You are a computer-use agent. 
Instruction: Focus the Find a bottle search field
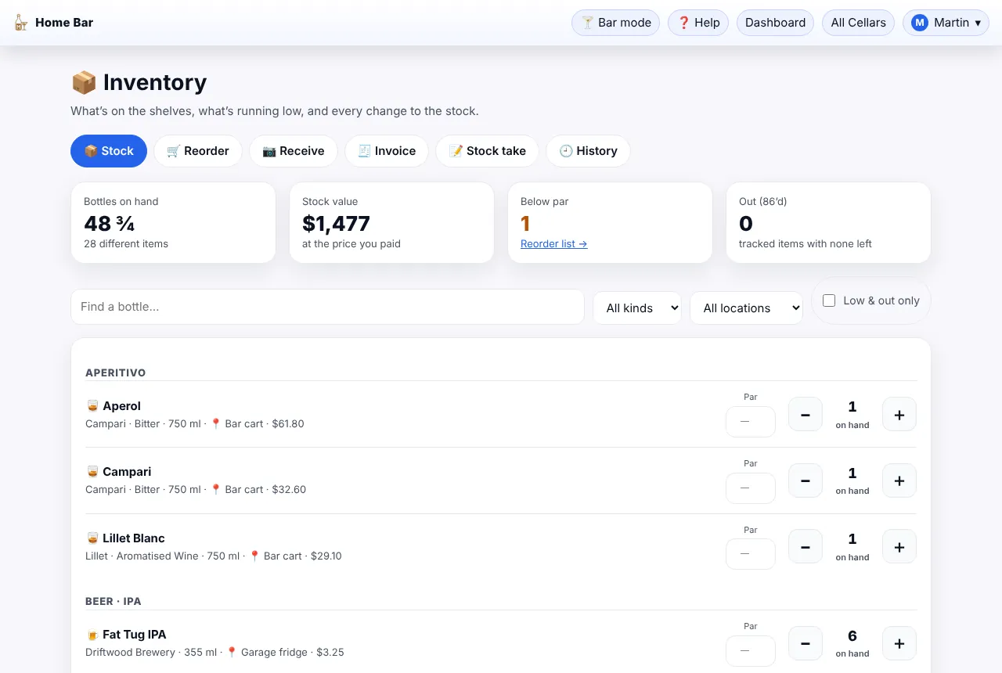tap(327, 307)
